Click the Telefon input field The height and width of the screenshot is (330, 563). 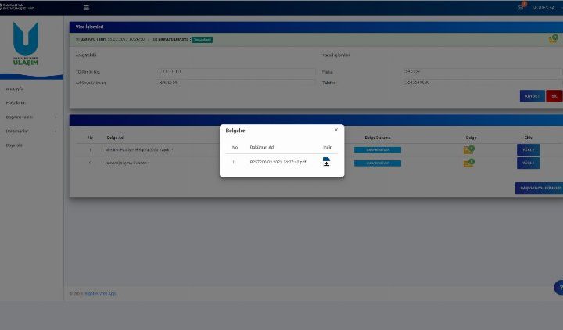click(469, 82)
